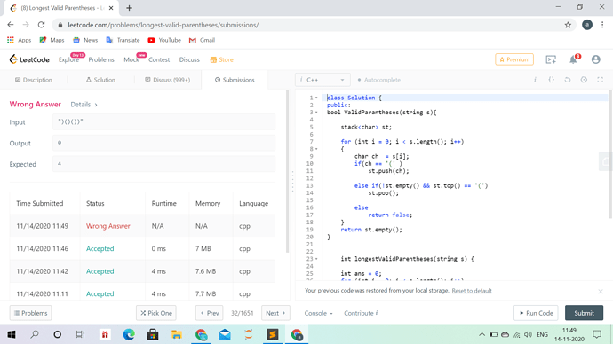Submit the code with Submit button
This screenshot has height=344, width=613.
tap(584, 313)
